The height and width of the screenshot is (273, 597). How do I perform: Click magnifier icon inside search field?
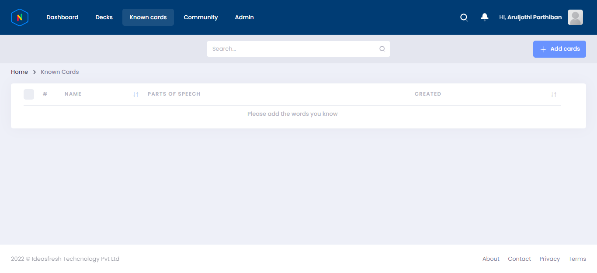(x=382, y=49)
